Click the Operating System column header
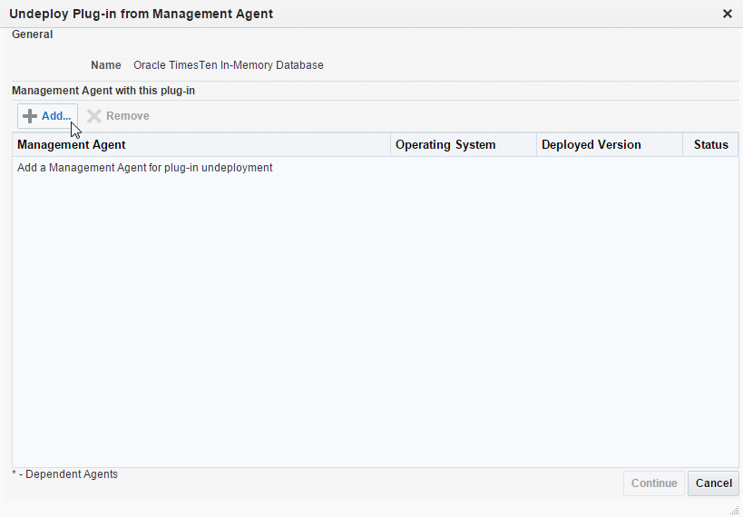Viewport: 743px width, 517px height. point(464,144)
